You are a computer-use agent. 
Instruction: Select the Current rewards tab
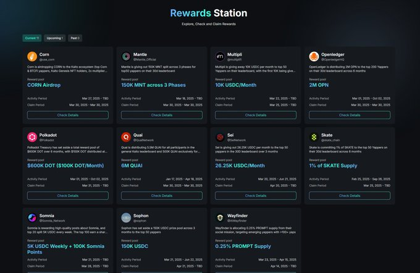click(x=32, y=38)
